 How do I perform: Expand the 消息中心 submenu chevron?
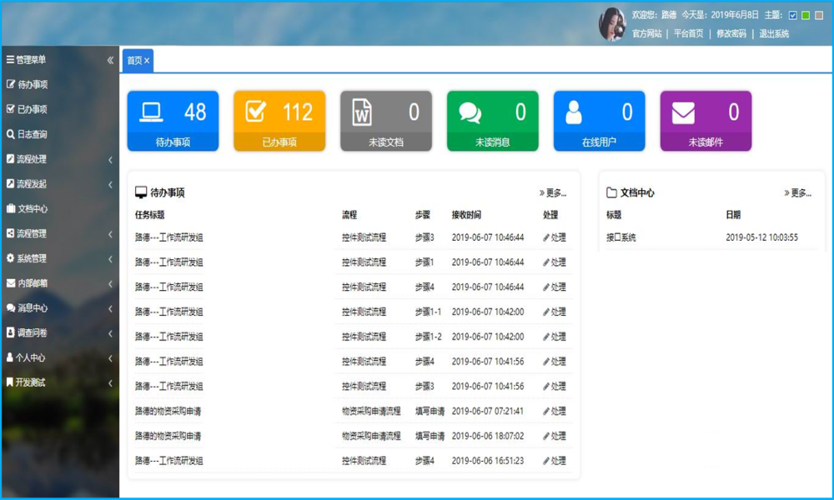tap(110, 308)
